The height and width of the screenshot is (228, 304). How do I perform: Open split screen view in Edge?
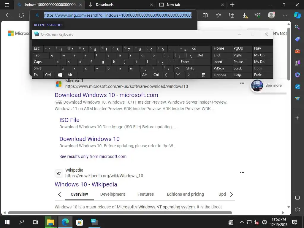(205, 15)
